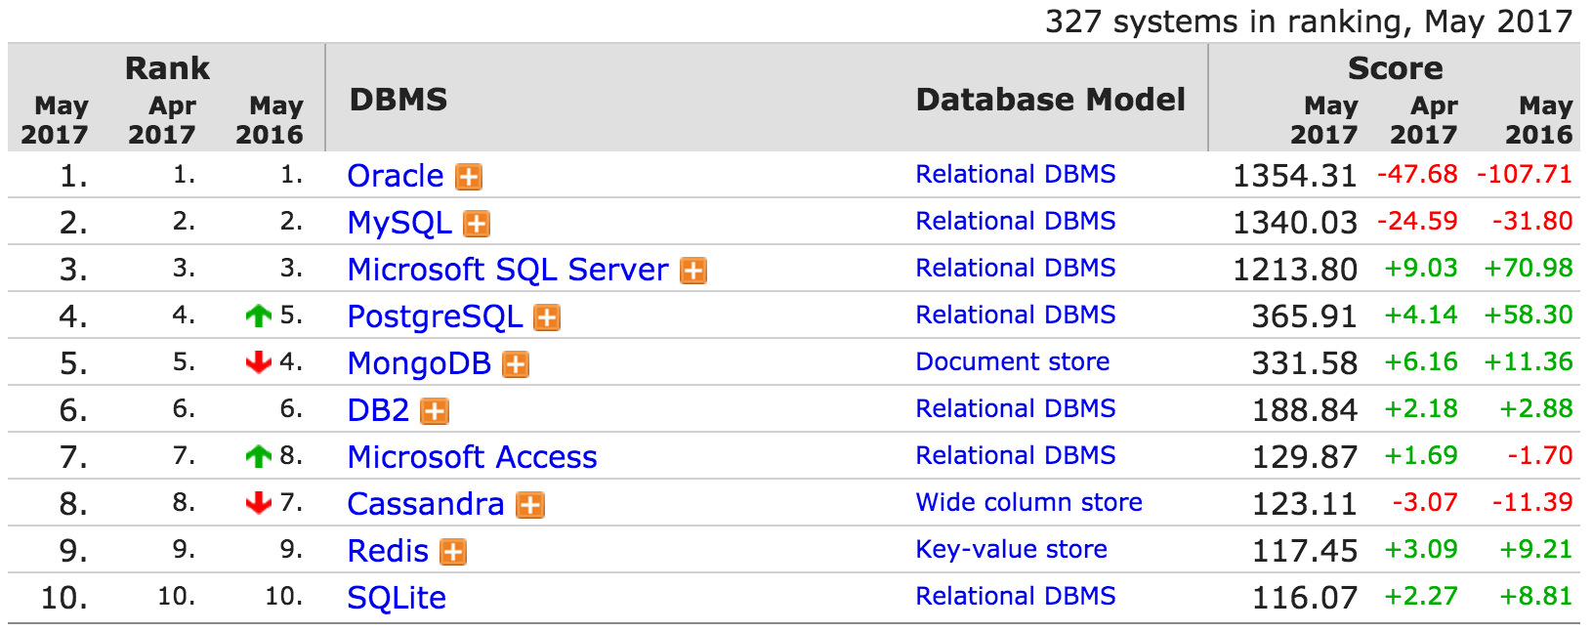1592x631 pixels.
Task: Click the +8.81 yearly change value
Action: tap(1536, 596)
